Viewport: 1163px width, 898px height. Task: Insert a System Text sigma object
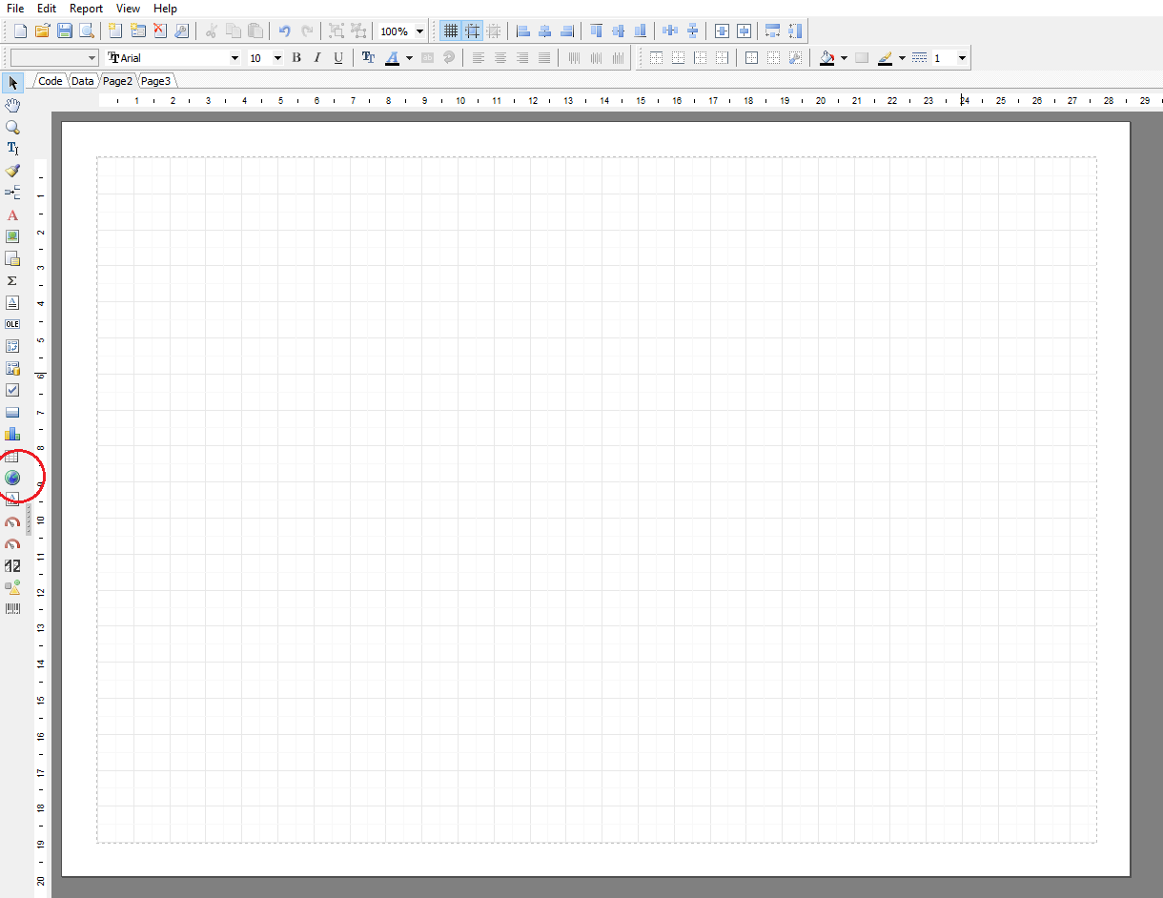pyautogui.click(x=12, y=280)
